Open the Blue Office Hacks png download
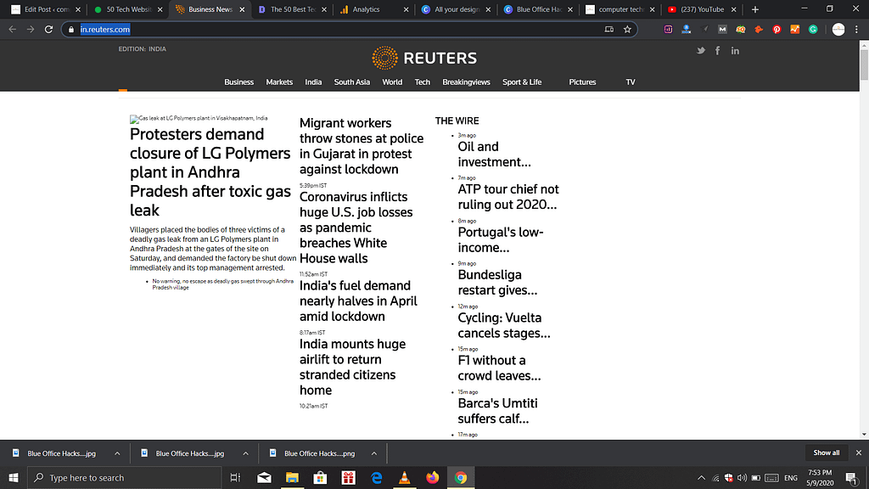The height and width of the screenshot is (489, 869). click(x=319, y=453)
